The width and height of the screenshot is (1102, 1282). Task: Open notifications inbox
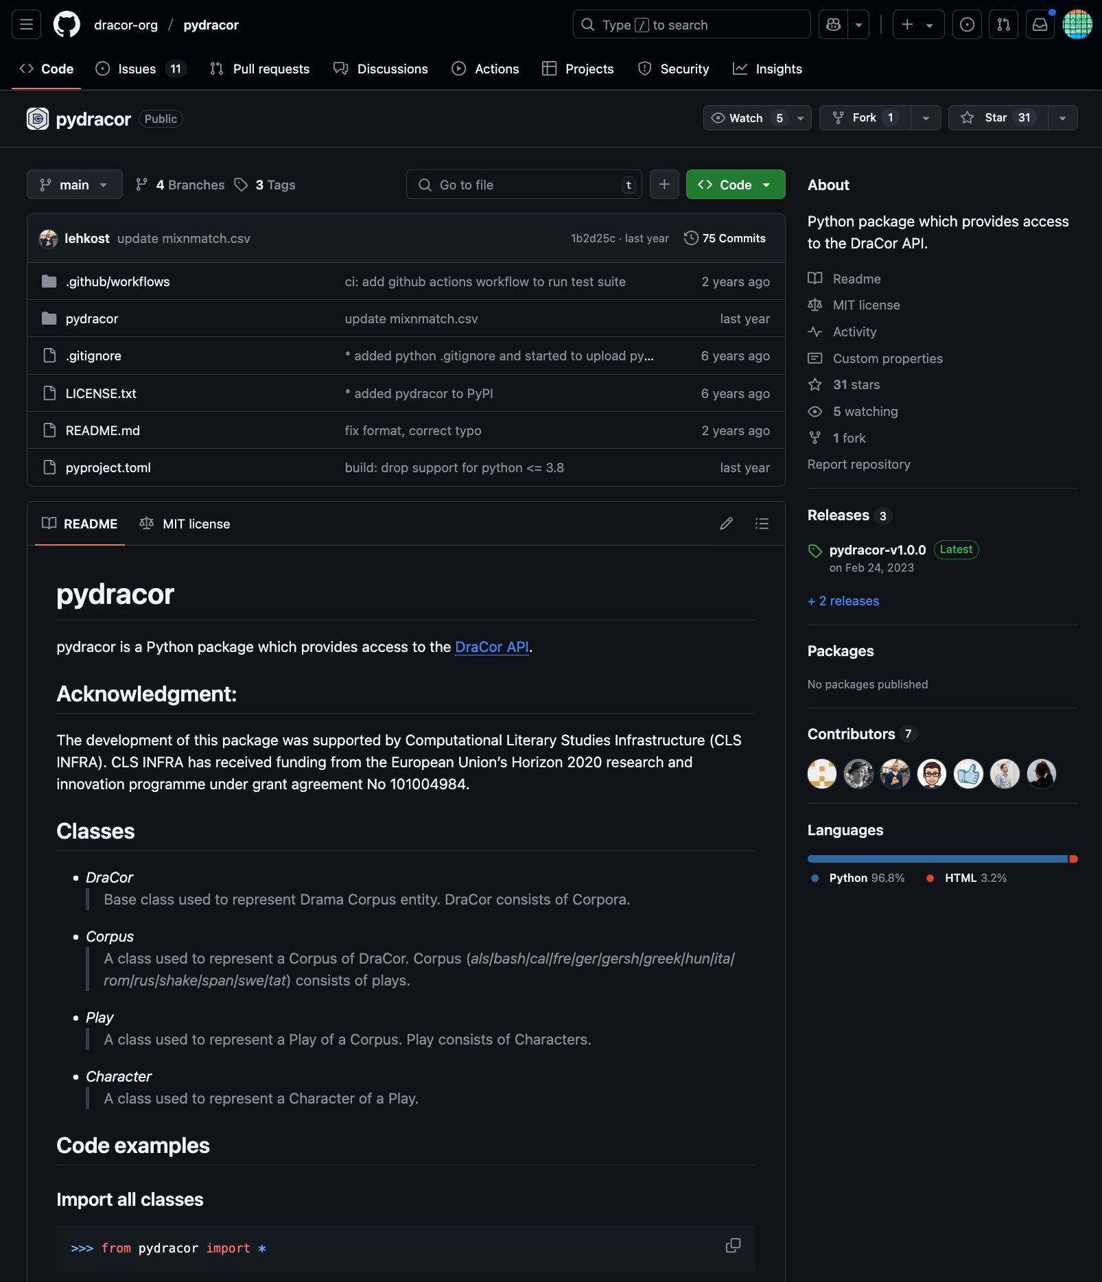[x=1040, y=25]
